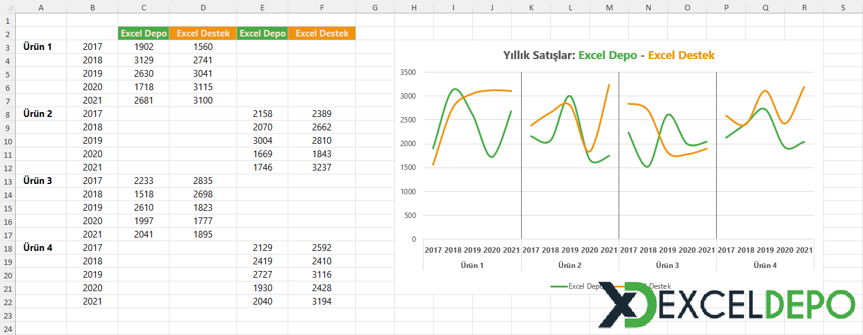Select the cell with value 2662
Viewport: 863px width, 335px height.
tap(322, 127)
